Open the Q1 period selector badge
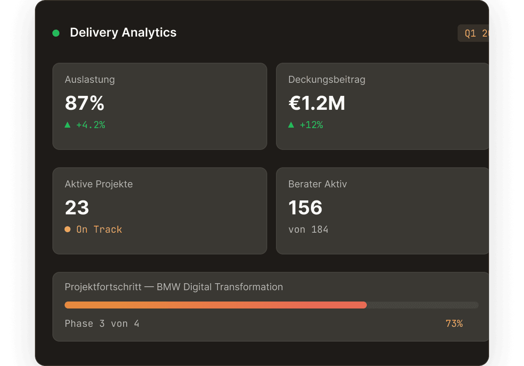The width and height of the screenshot is (524, 366). (x=473, y=33)
